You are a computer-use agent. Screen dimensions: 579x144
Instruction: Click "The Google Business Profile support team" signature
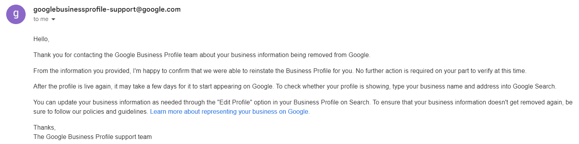click(x=92, y=137)
